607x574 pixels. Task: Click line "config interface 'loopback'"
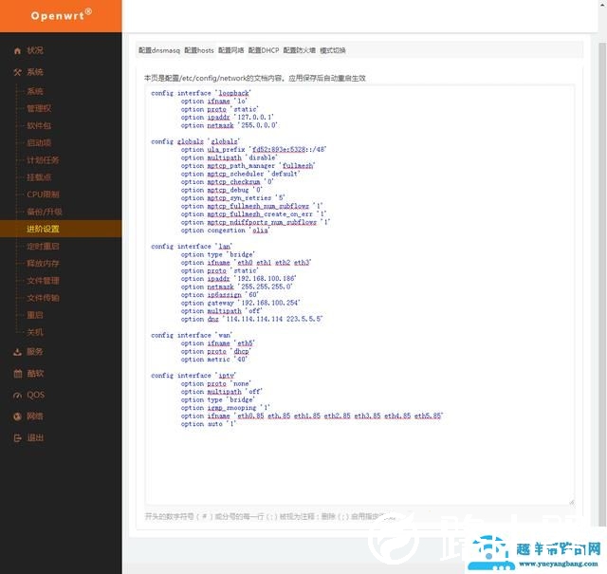click(201, 93)
